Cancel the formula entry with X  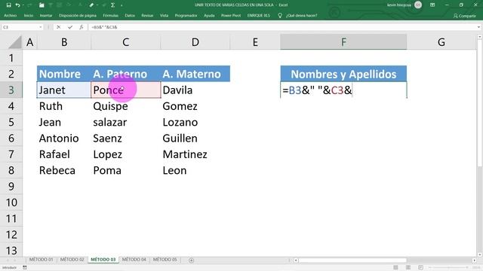click(58, 27)
